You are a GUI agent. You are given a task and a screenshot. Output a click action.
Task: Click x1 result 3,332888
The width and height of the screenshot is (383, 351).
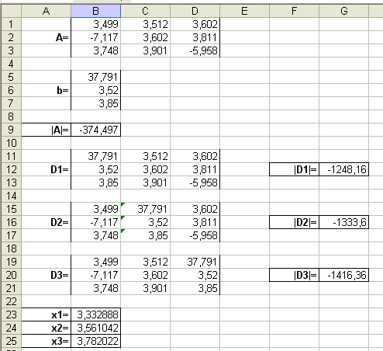95,315
